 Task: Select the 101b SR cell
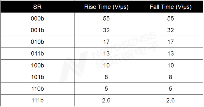coord(38,77)
